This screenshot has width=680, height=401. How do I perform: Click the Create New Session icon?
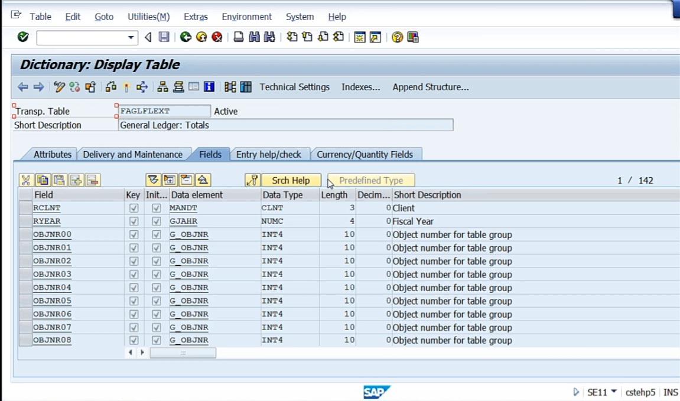click(x=360, y=37)
